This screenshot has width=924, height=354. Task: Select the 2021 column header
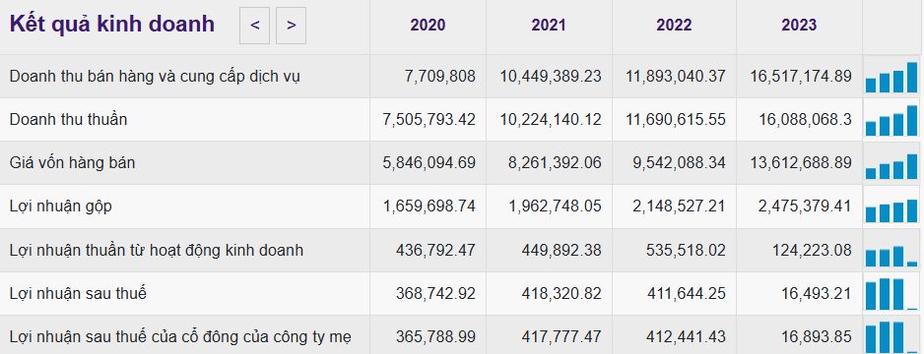click(x=549, y=25)
